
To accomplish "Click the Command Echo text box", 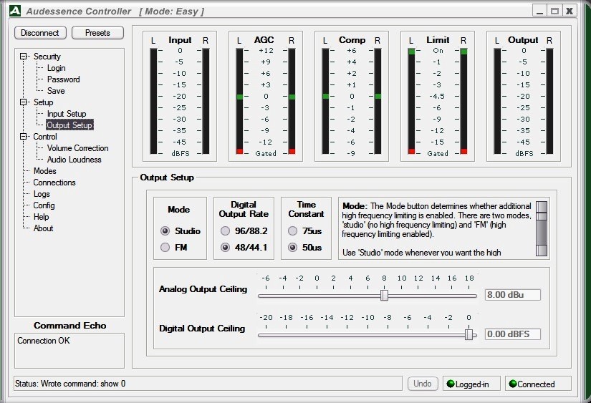I will 69,350.
